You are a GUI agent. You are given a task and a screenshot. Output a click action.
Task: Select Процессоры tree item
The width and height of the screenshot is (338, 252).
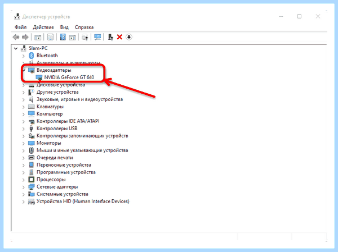[51, 180]
